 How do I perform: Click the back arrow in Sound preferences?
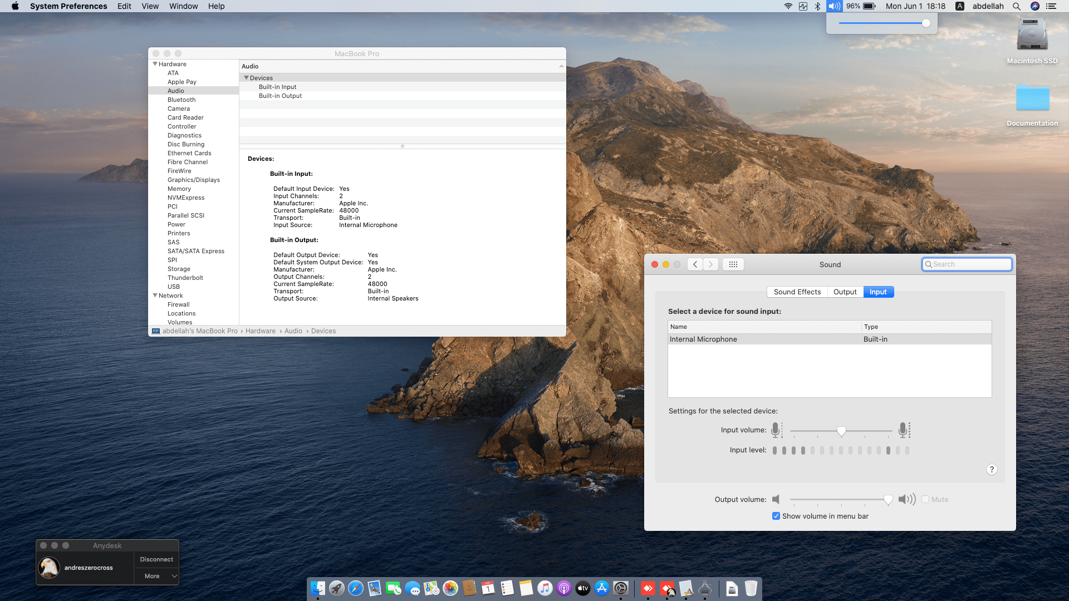(x=695, y=264)
